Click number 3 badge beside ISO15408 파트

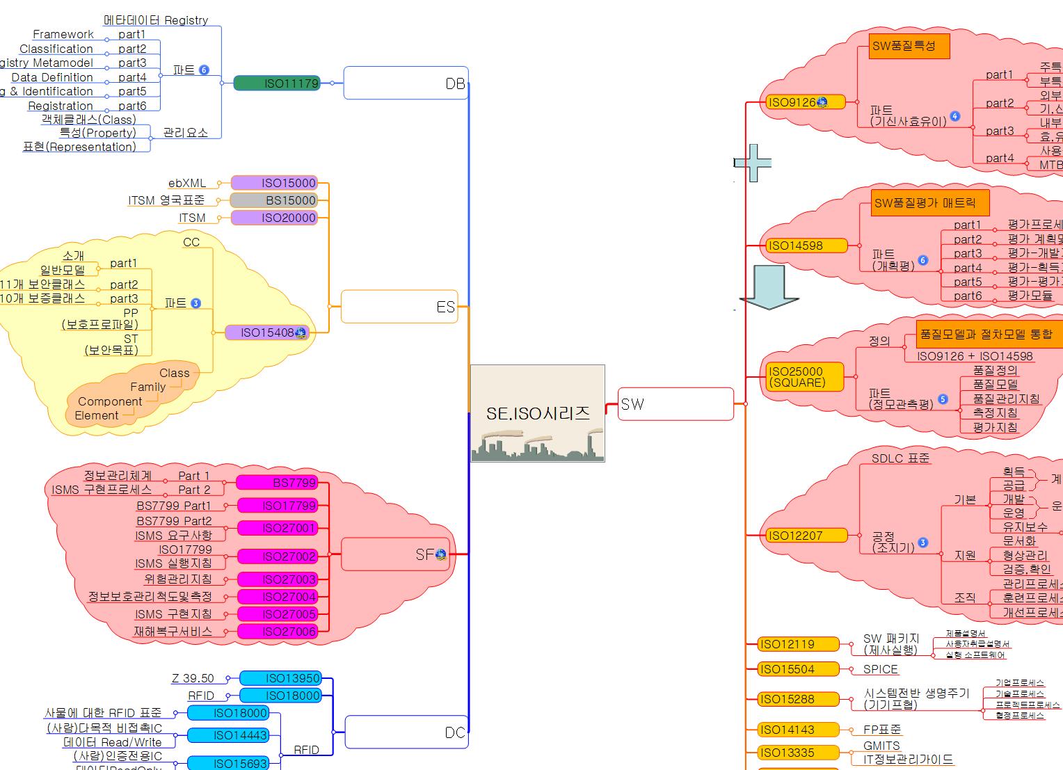tap(195, 303)
